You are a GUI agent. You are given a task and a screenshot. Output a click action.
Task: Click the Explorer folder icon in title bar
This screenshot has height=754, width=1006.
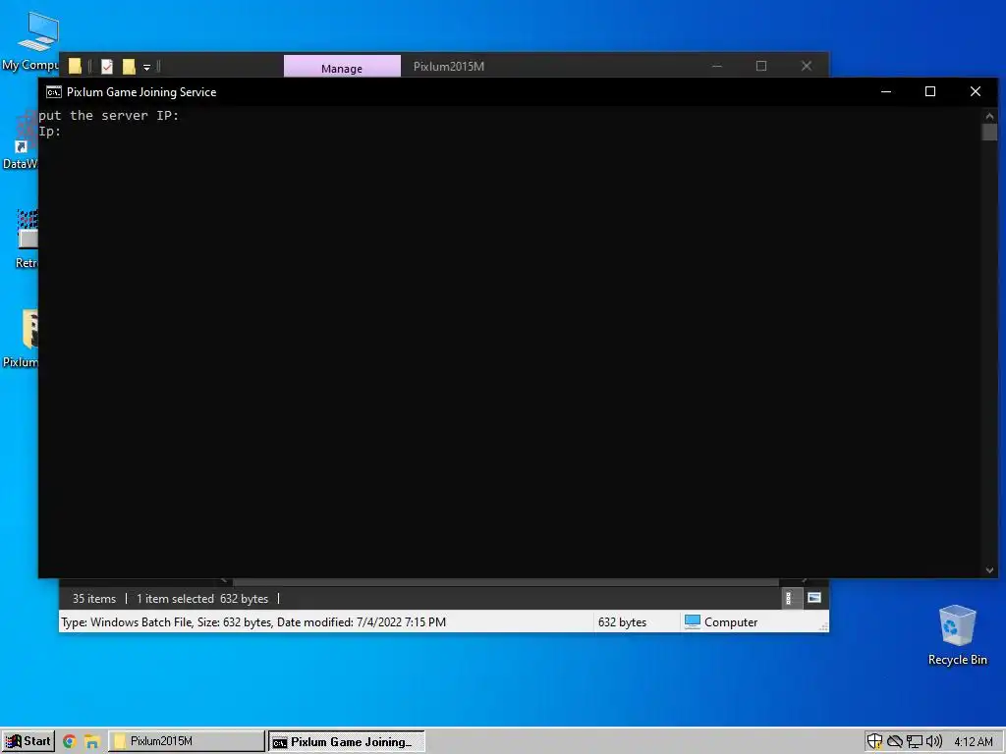(75, 66)
